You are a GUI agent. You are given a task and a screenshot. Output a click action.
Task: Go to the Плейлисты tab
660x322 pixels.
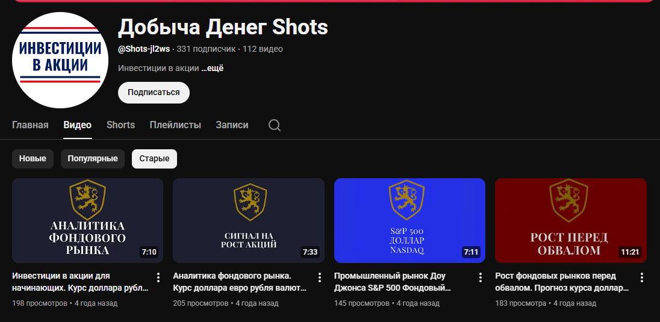point(175,125)
